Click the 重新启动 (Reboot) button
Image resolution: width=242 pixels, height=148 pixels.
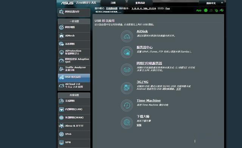click(x=140, y=3)
